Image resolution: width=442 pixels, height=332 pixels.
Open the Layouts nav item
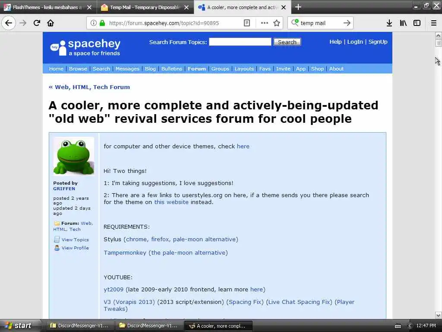point(244,69)
